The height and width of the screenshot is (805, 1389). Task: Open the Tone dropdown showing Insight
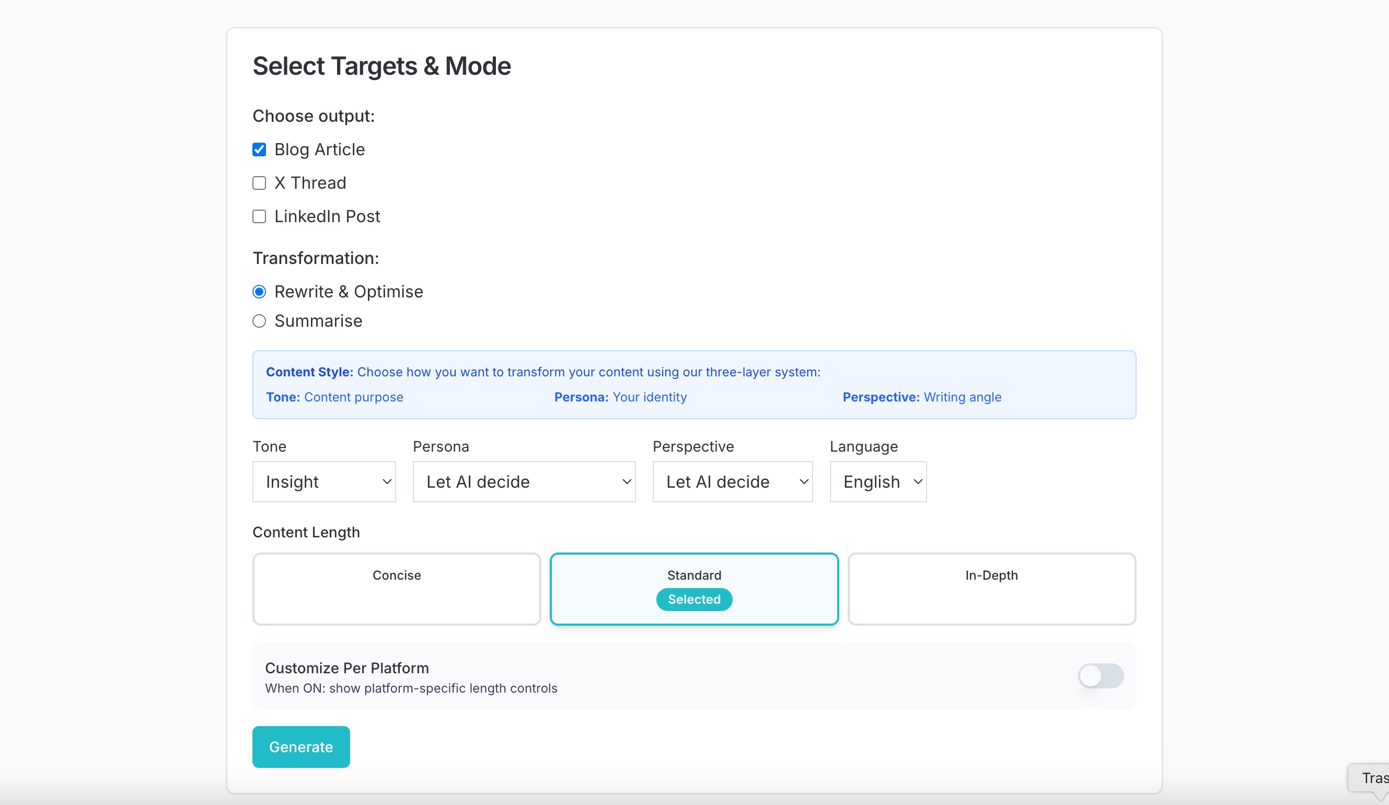324,481
